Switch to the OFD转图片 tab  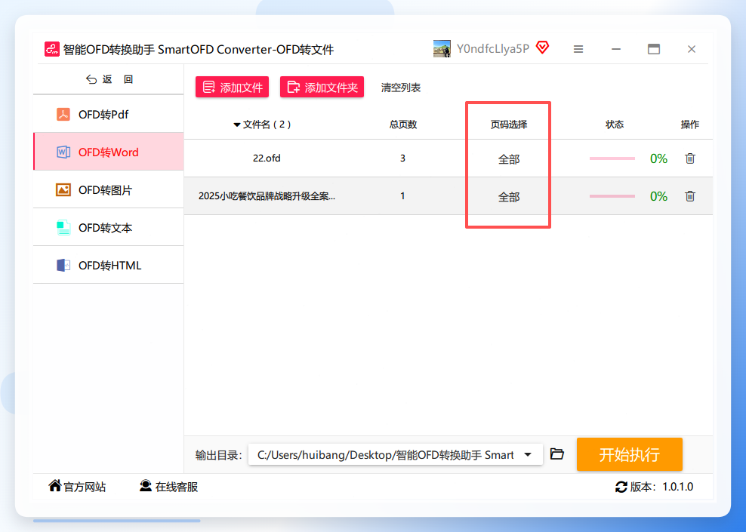coord(109,189)
